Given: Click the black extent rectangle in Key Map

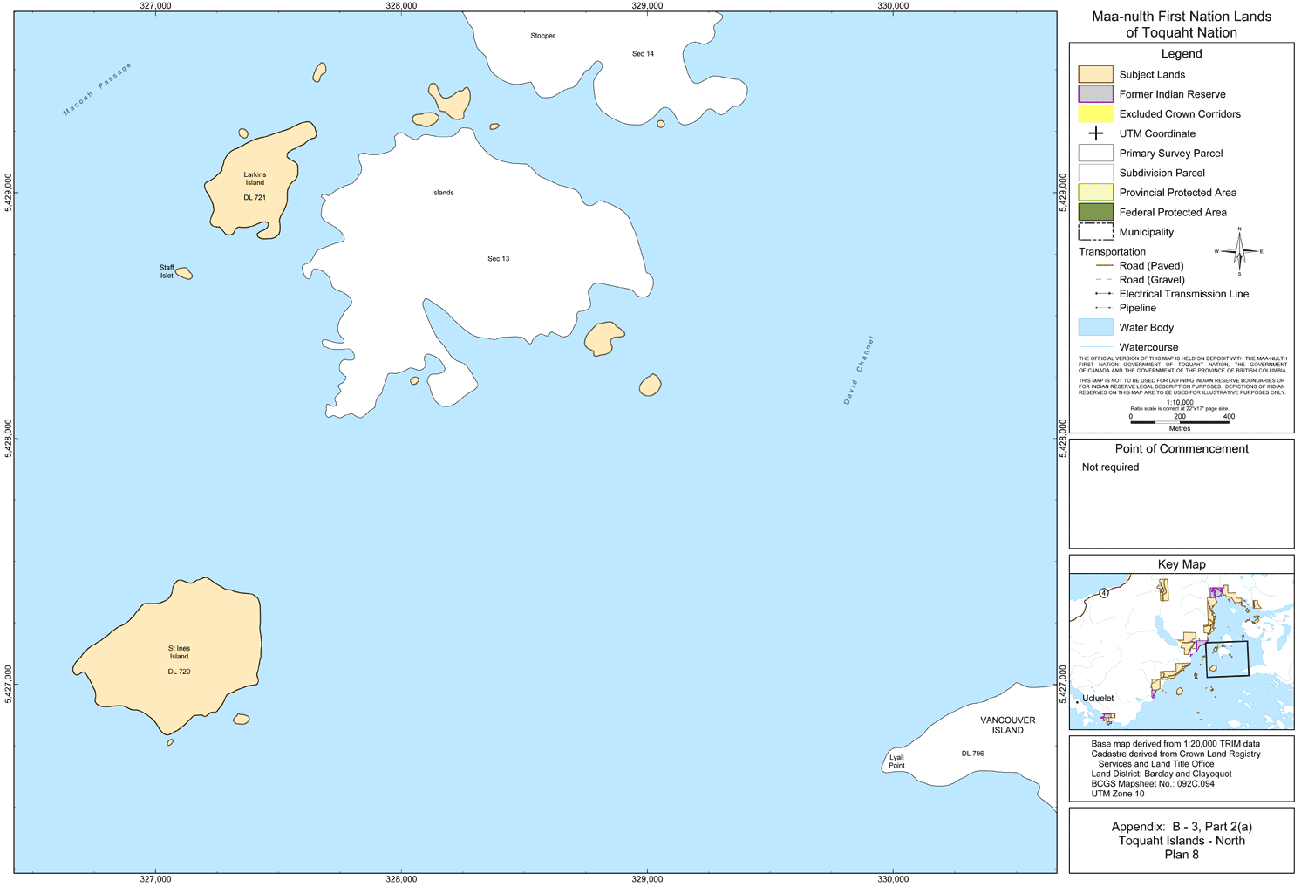Looking at the screenshot, I should click(1228, 659).
